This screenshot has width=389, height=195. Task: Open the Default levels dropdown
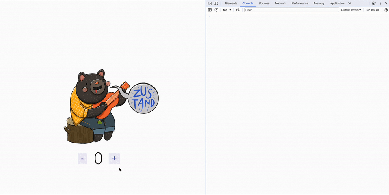tap(351, 10)
